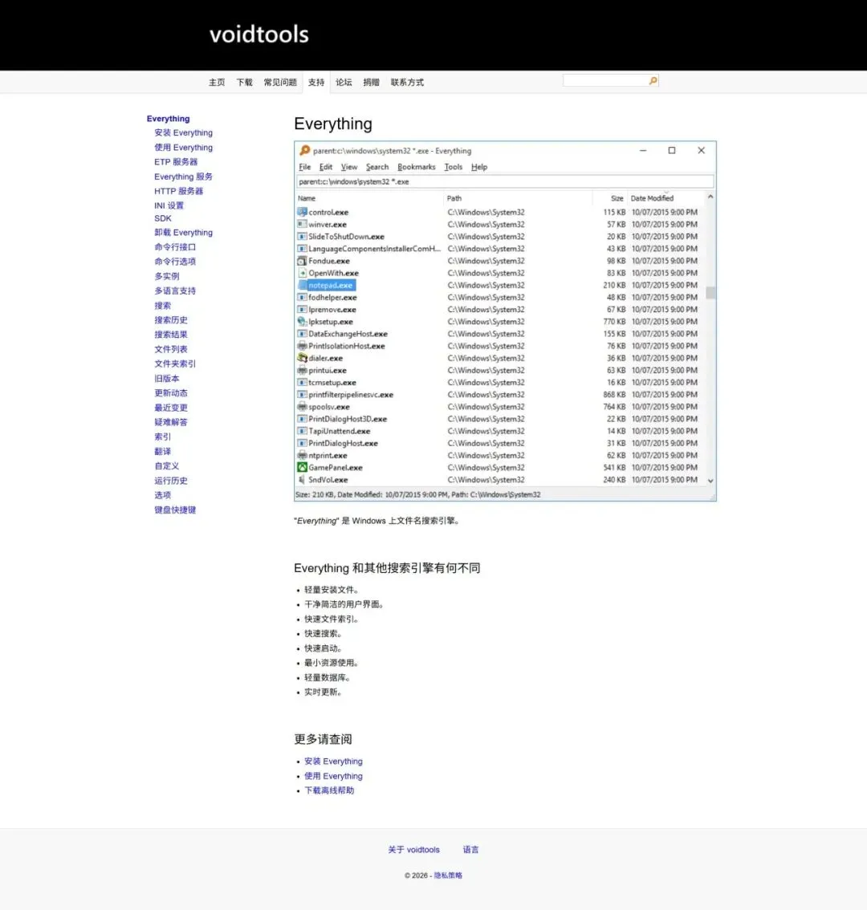867x910 pixels.
Task: Open 关于 voidtools footer link
Action: [x=413, y=850]
